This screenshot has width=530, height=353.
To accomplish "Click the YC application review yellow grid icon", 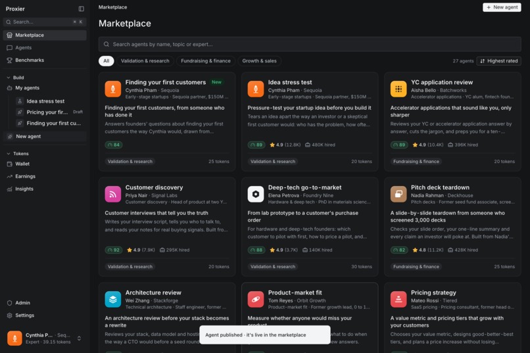I will 398,89.
